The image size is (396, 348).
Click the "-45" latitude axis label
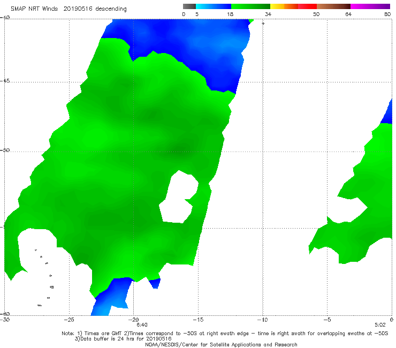click(5, 81)
